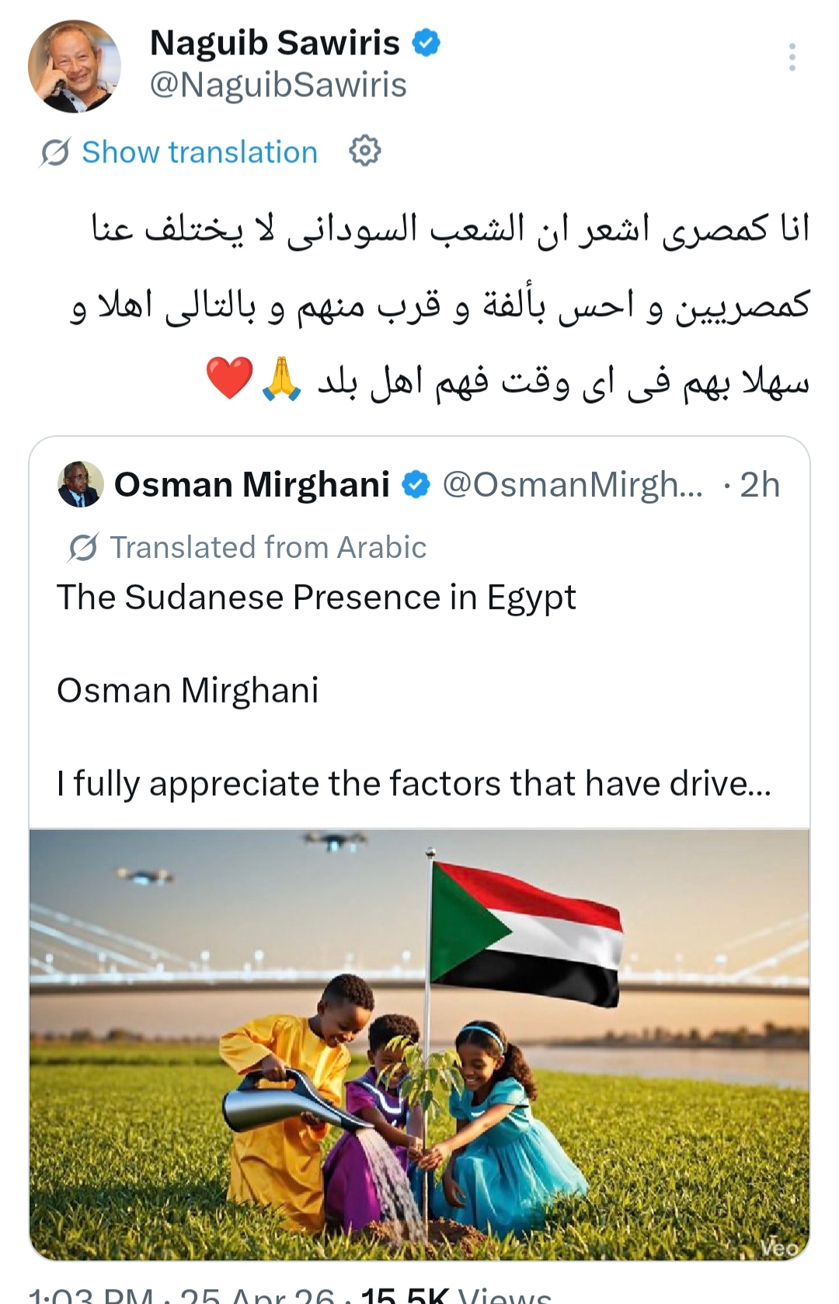Click Osman Mirghani's verified badge
This screenshot has width=839, height=1304.
[416, 485]
